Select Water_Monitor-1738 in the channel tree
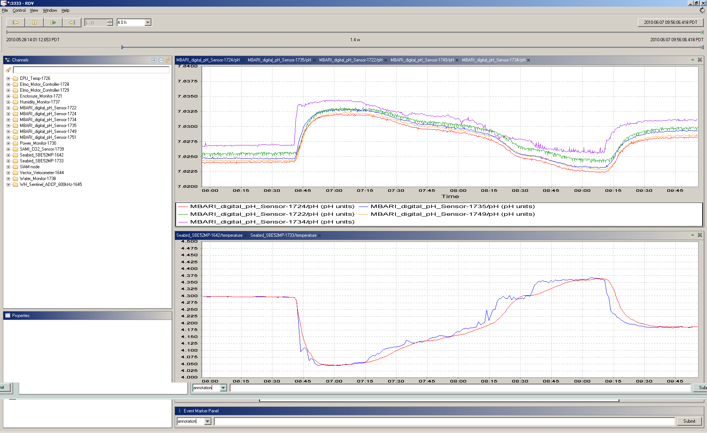The width and height of the screenshot is (707, 433). pos(38,179)
